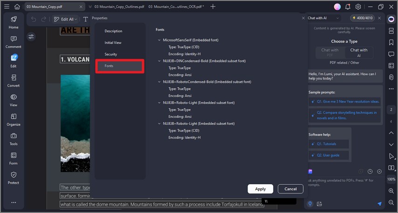Click Q2 Compare storytelling techniques prompt
This screenshot has width=398, height=213.
coord(345,115)
